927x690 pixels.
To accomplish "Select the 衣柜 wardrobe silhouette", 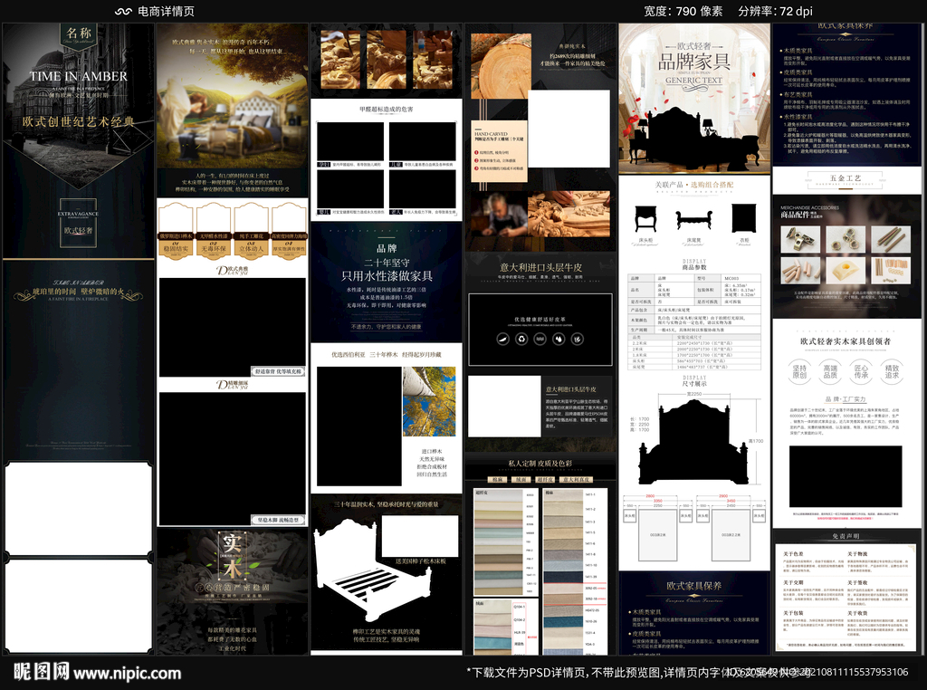I will pyautogui.click(x=744, y=218).
